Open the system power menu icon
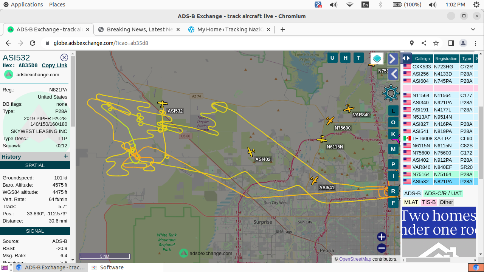484x272 pixels. pyautogui.click(x=476, y=5)
